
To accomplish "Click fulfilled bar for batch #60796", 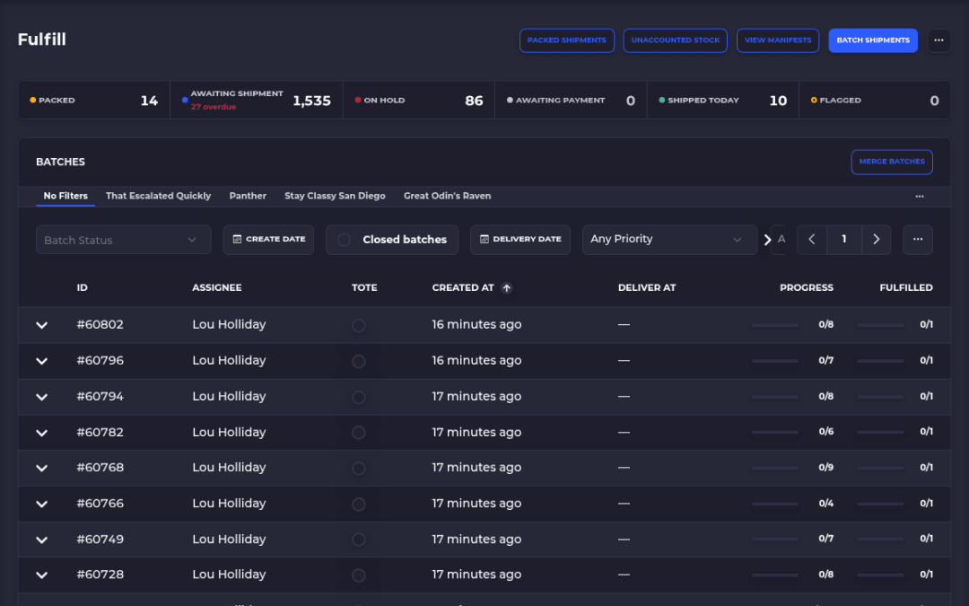I will pyautogui.click(x=880, y=361).
